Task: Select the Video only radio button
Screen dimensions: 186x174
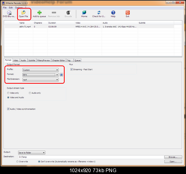Action: tap(8, 93)
